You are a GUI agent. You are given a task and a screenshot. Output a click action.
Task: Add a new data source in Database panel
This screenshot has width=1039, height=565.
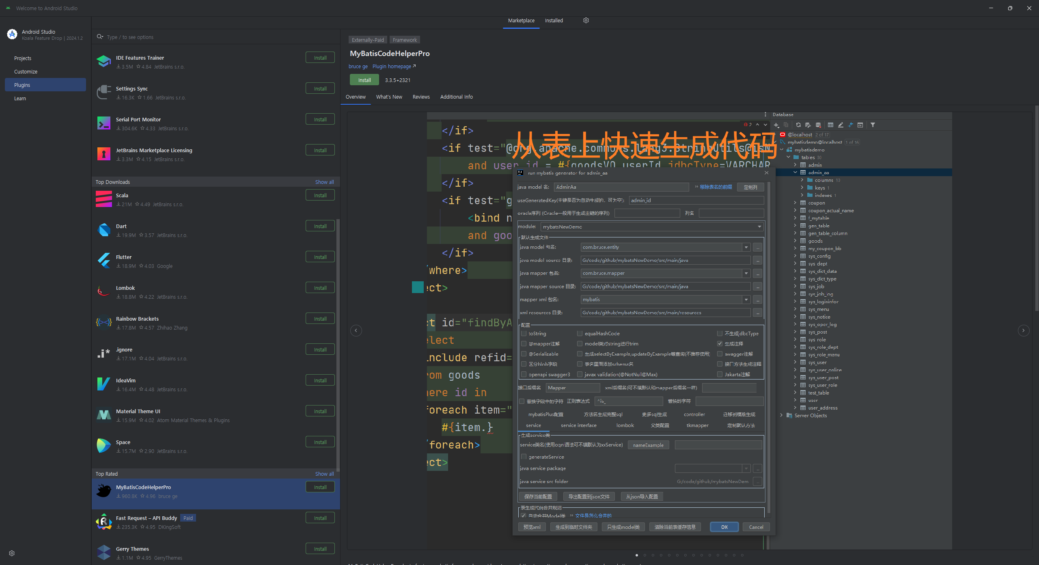click(x=776, y=125)
